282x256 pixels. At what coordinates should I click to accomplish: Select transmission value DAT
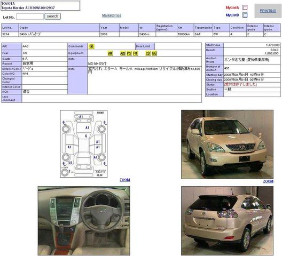203,34
